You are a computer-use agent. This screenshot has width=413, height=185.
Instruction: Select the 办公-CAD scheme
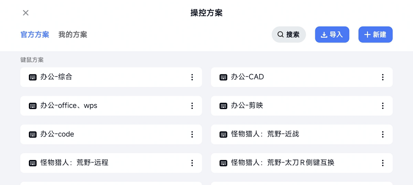click(x=293, y=77)
